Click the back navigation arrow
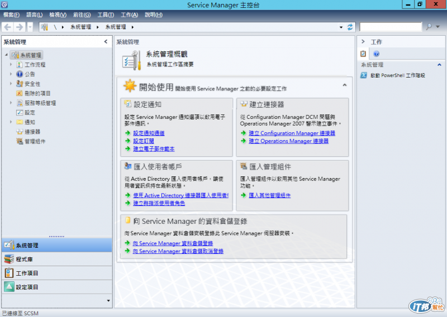 [x=8, y=27]
